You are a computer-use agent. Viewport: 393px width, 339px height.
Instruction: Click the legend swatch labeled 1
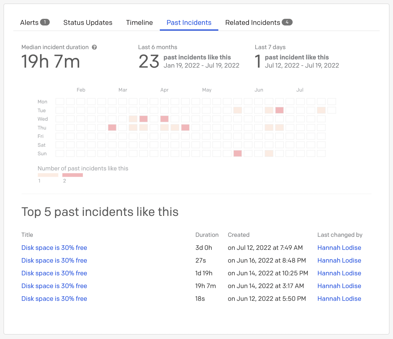[x=48, y=175]
